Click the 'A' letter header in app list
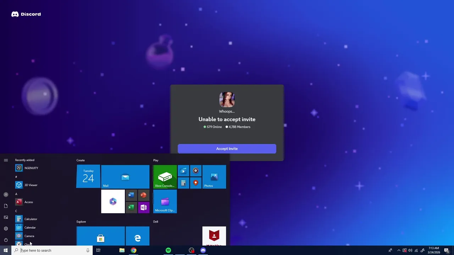The width and height of the screenshot is (454, 255). 16,194
